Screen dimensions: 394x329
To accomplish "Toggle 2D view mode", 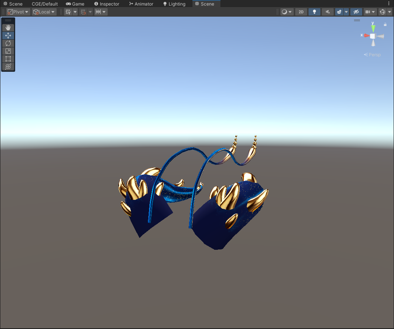I will coord(301,12).
